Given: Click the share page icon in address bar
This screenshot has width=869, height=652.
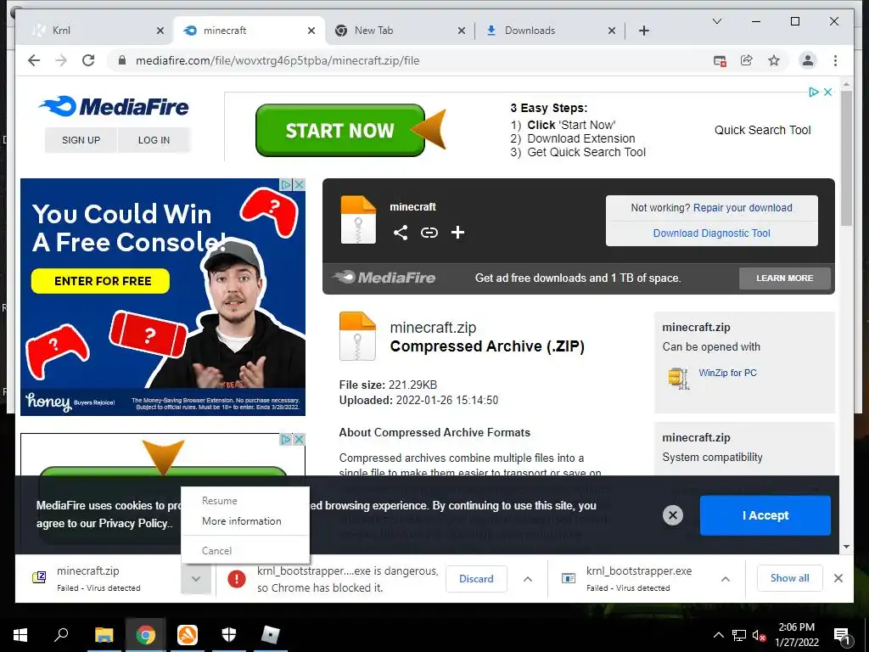Looking at the screenshot, I should click(747, 60).
